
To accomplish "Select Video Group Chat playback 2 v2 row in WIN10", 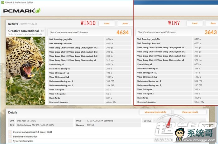I will click(x=90, y=52).
